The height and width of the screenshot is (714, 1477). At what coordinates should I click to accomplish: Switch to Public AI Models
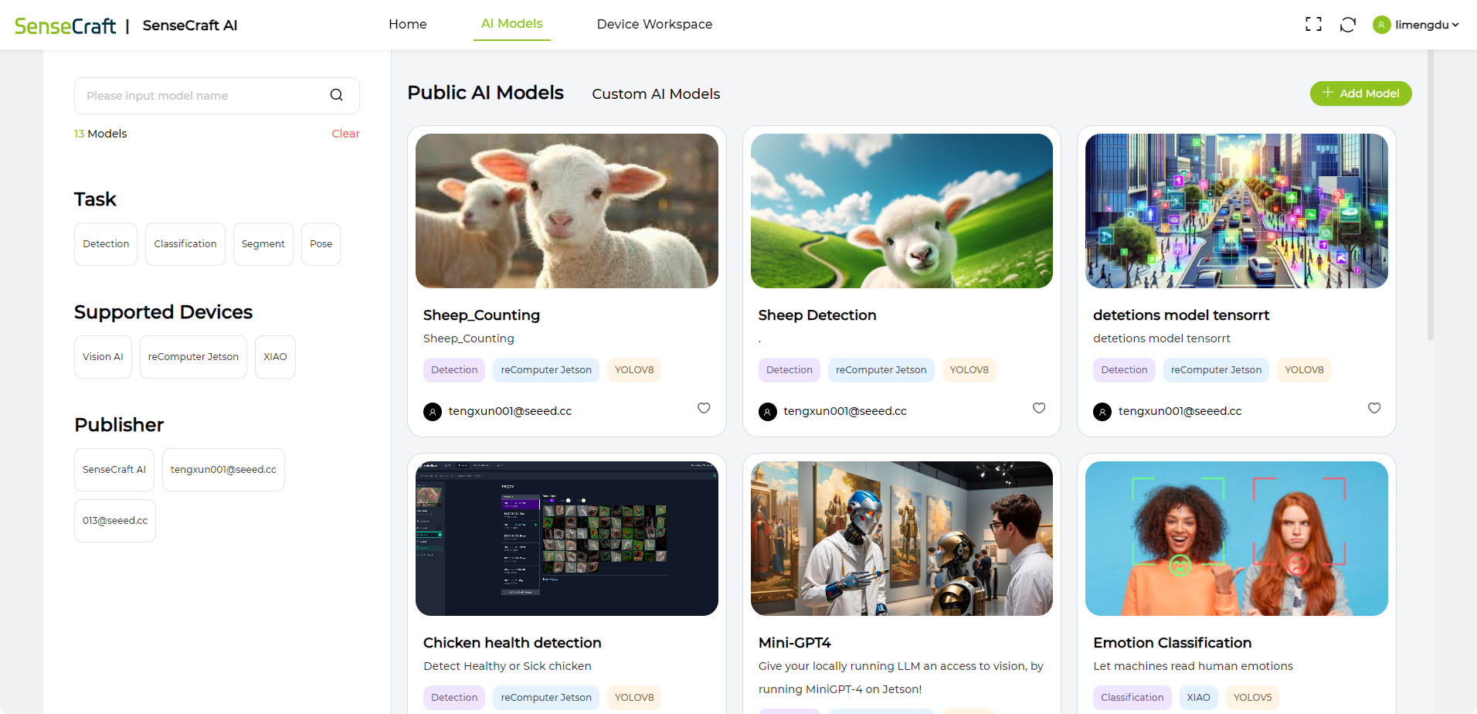(485, 93)
